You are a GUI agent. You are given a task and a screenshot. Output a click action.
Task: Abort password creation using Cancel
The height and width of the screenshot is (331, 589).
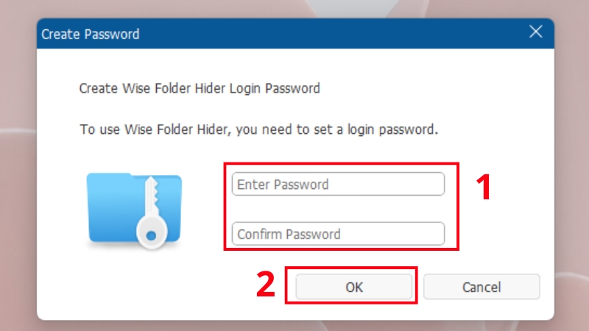(x=482, y=287)
